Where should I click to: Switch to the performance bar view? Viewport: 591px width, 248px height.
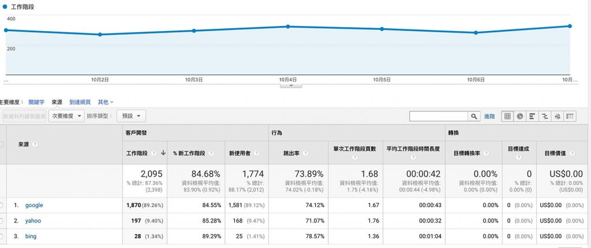532,117
